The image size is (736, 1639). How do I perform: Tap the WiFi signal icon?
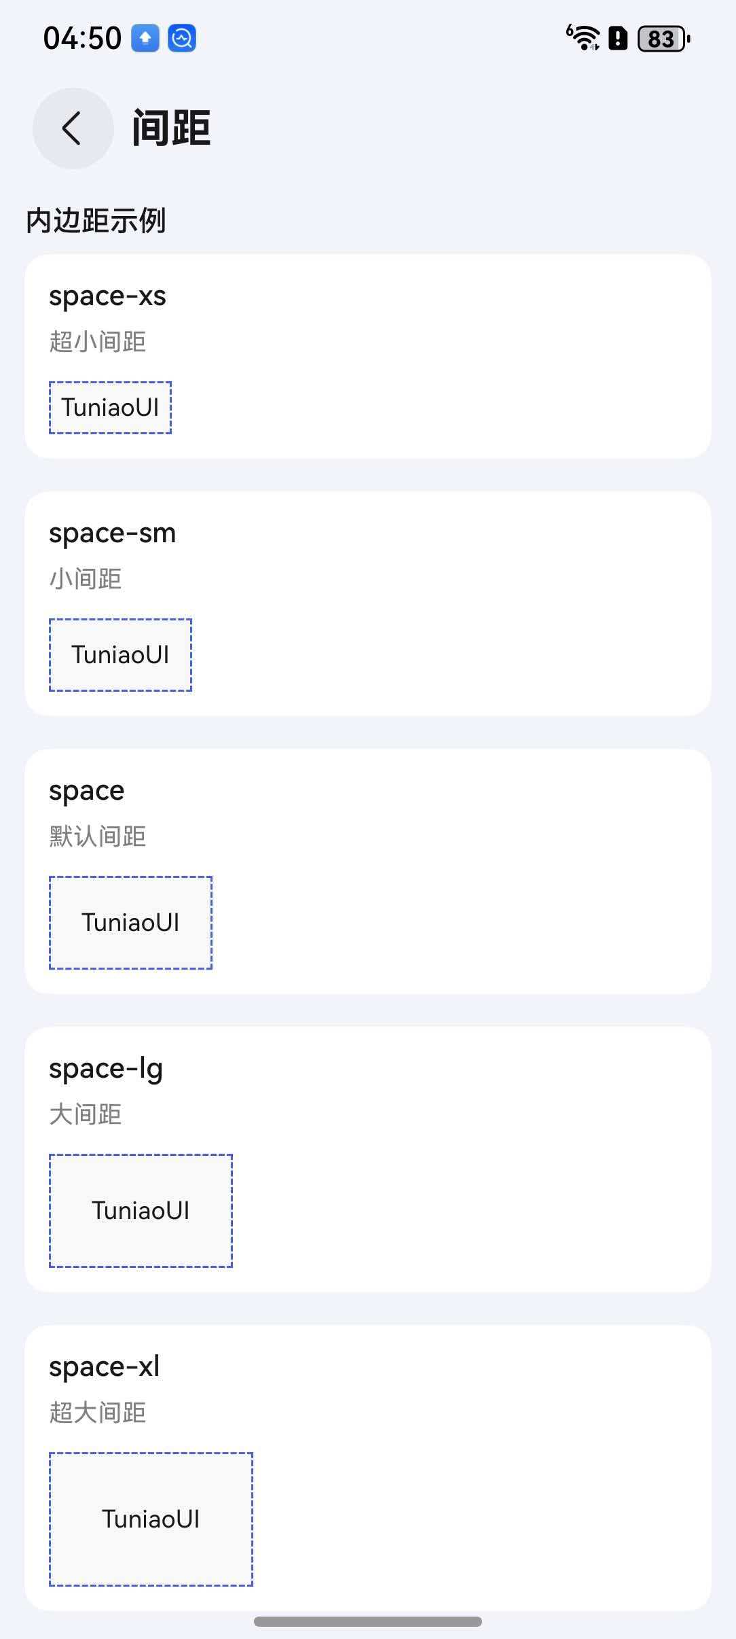[583, 39]
